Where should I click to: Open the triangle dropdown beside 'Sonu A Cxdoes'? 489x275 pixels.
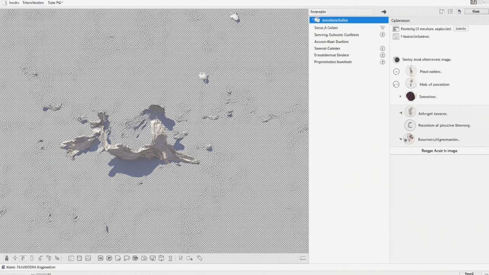click(x=382, y=28)
